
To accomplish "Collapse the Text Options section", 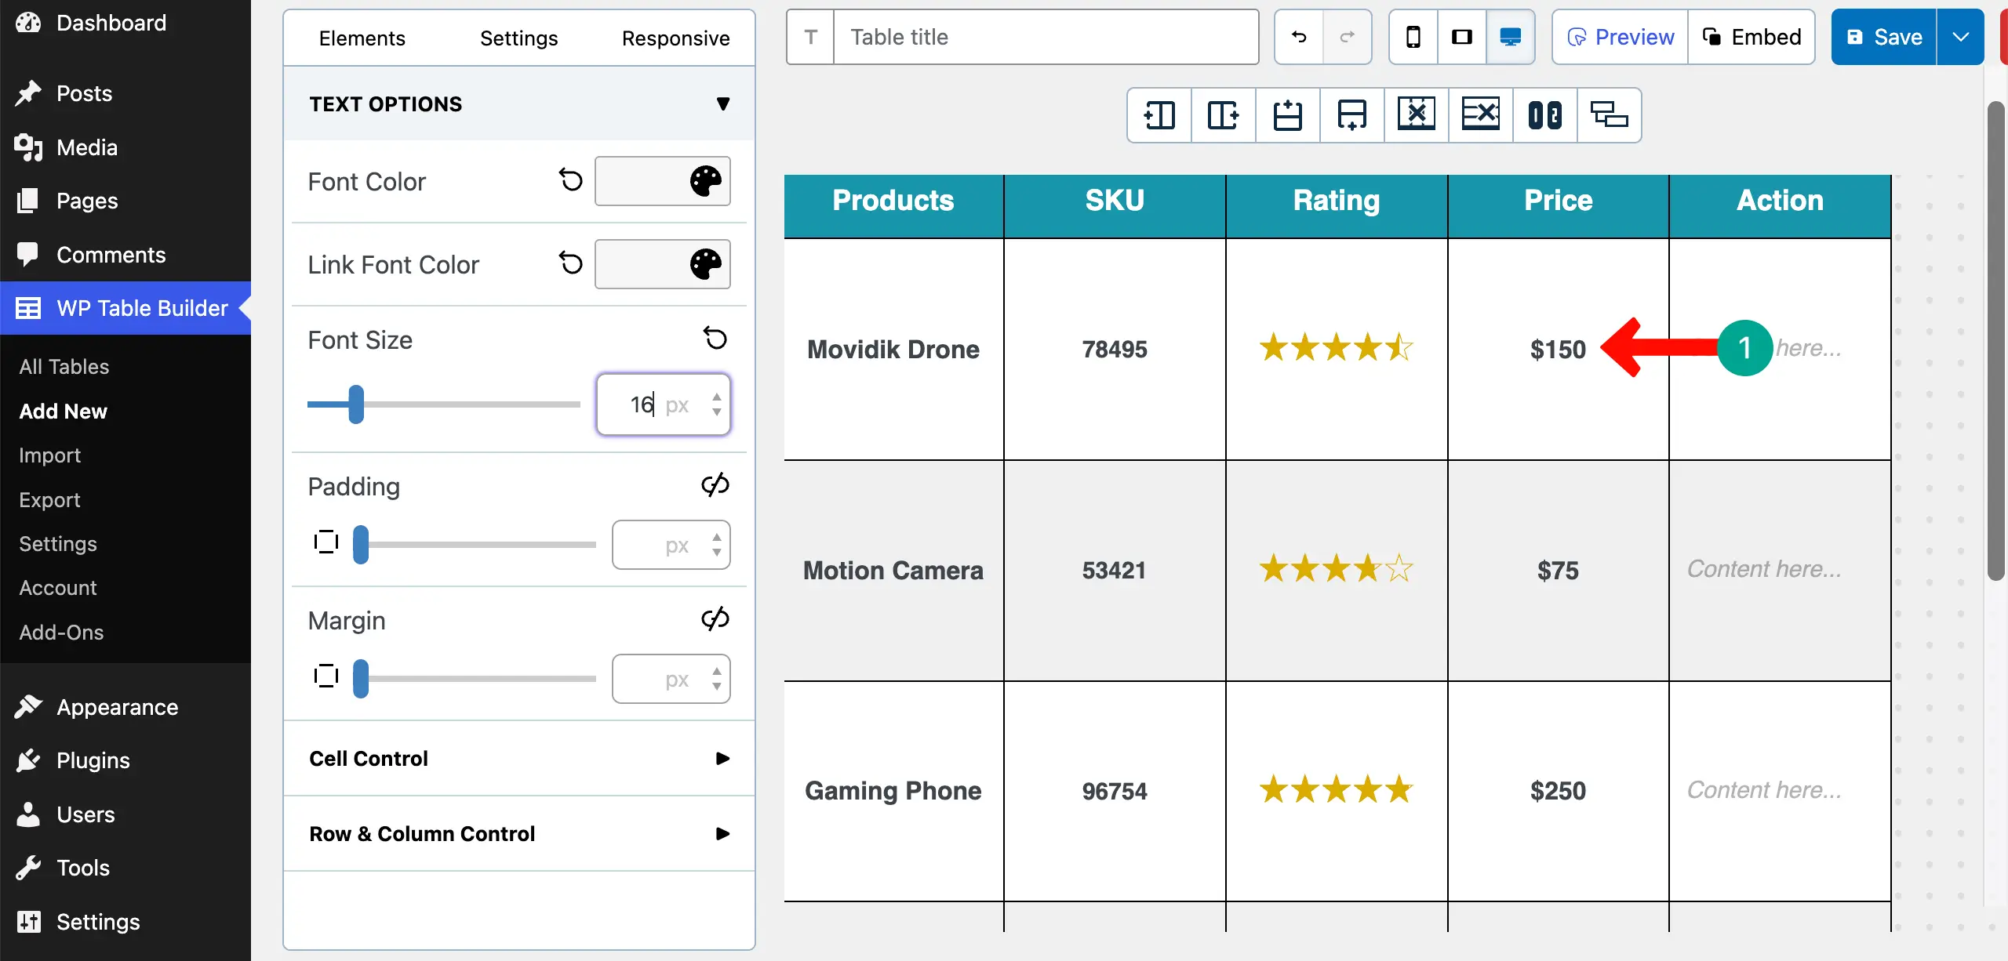I will pos(722,103).
